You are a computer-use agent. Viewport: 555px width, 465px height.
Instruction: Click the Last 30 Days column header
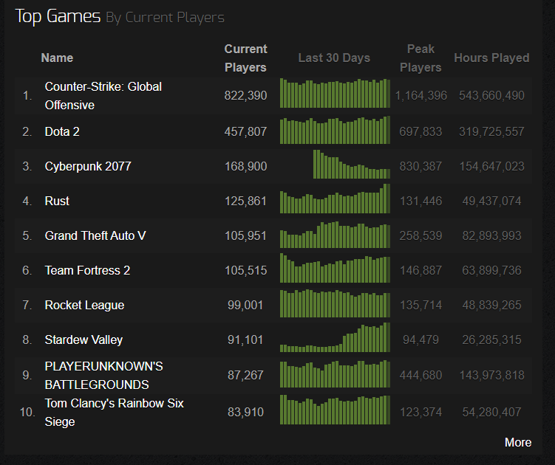point(334,58)
